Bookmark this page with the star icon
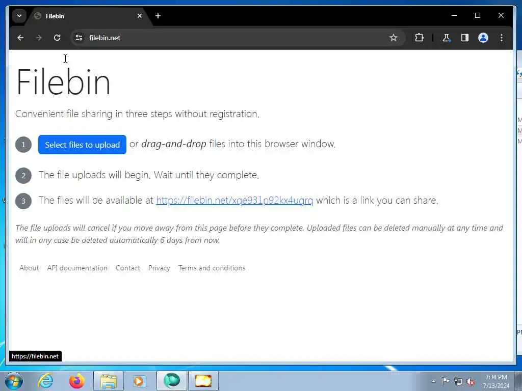The width and height of the screenshot is (522, 391). (x=393, y=38)
